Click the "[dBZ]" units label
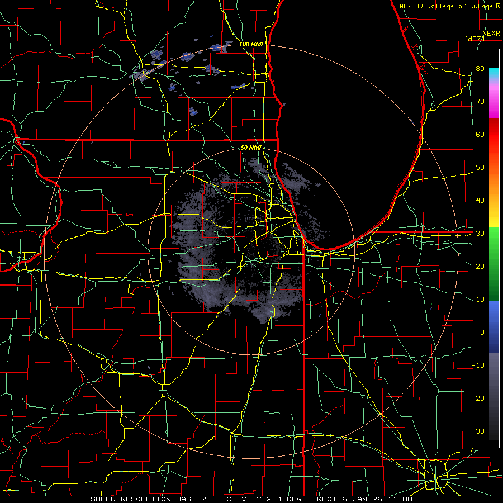Screen dimensions: 503x503 point(474,39)
